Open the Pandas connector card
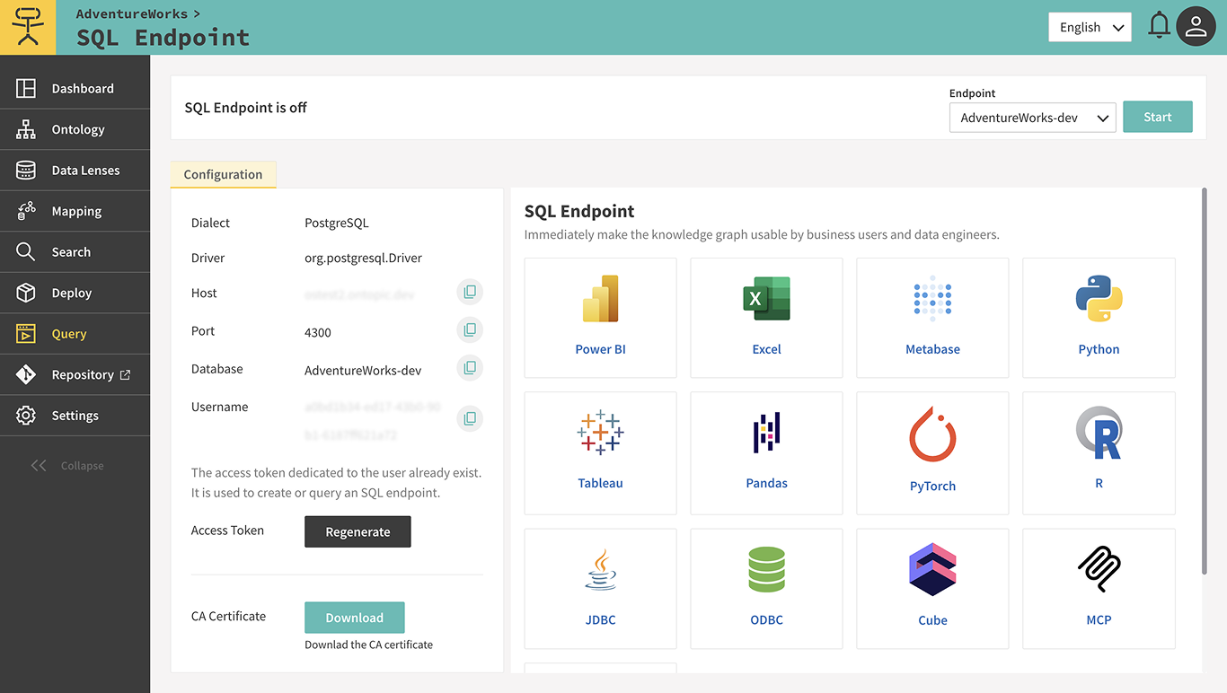Viewport: 1227px width, 693px height. click(x=766, y=453)
